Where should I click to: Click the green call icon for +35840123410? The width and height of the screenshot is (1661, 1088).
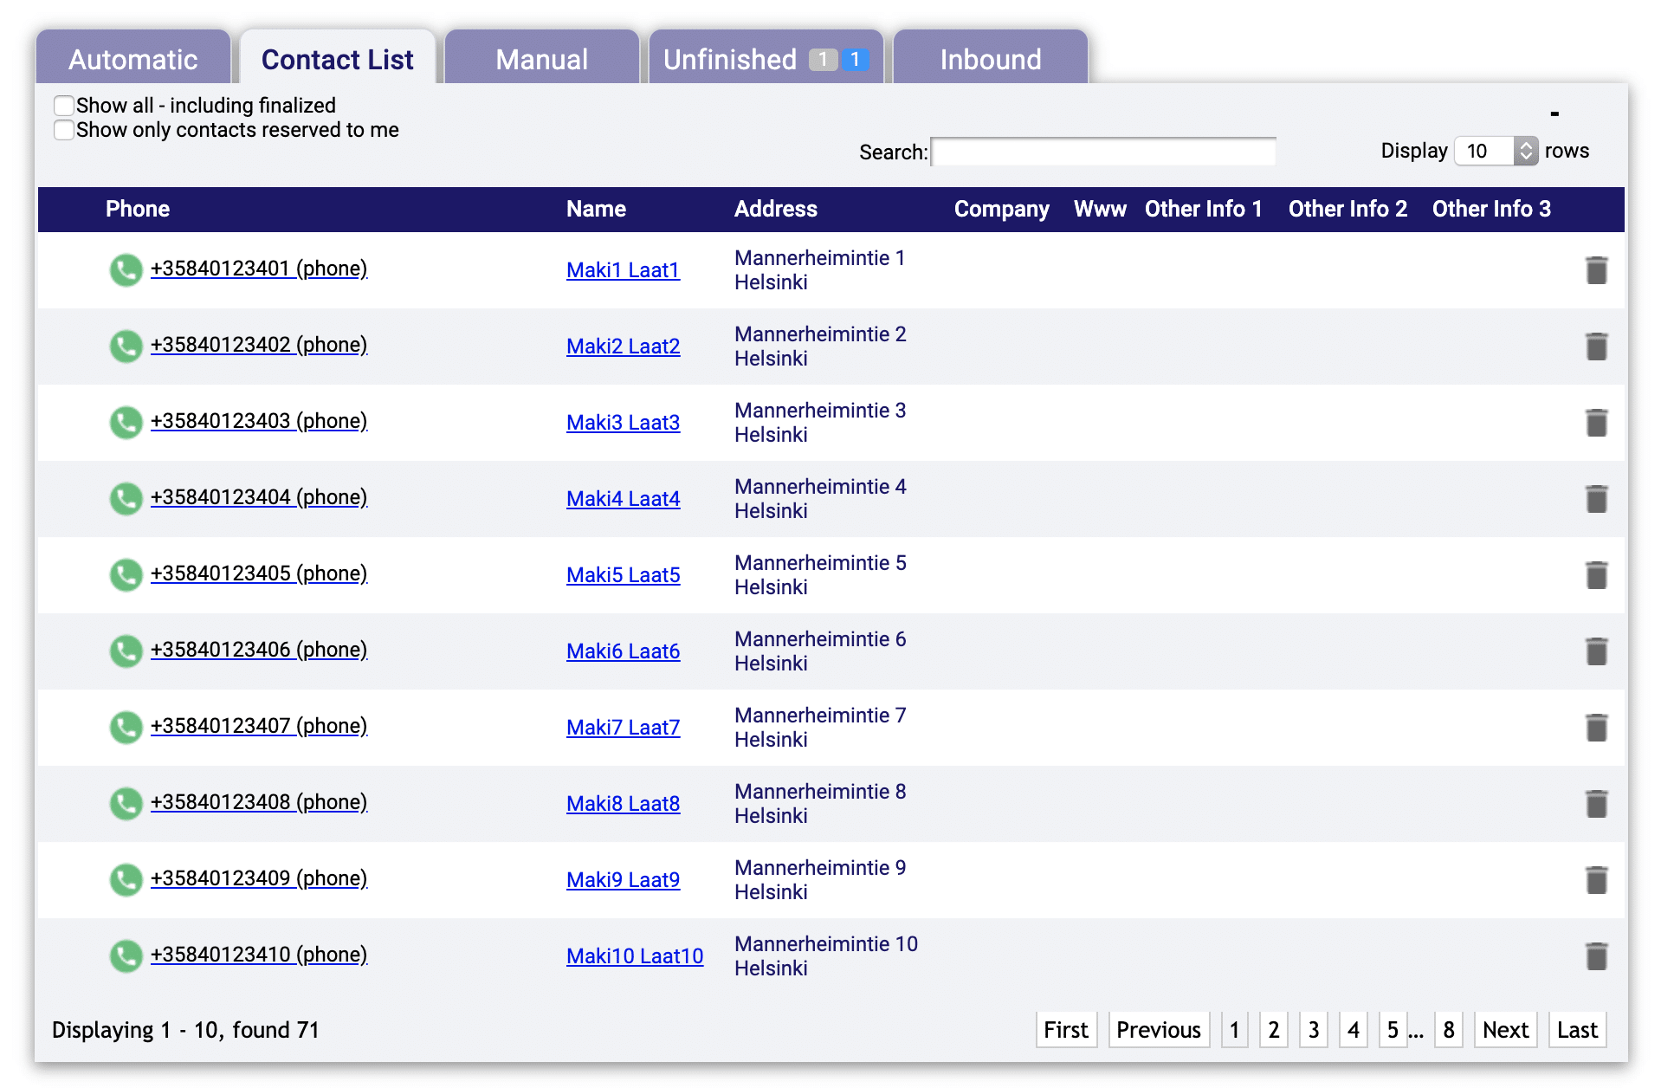pyautogui.click(x=126, y=956)
